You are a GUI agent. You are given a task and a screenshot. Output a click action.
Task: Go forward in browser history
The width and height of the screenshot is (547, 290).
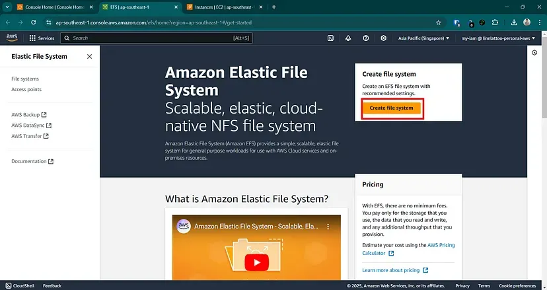20,22
